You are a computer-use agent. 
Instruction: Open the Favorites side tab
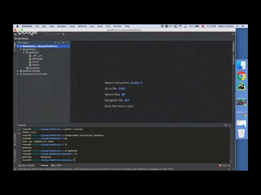coord(15,139)
